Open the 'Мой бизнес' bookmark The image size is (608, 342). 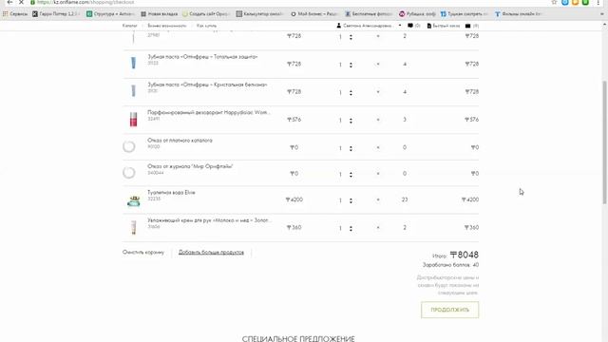coord(314,14)
